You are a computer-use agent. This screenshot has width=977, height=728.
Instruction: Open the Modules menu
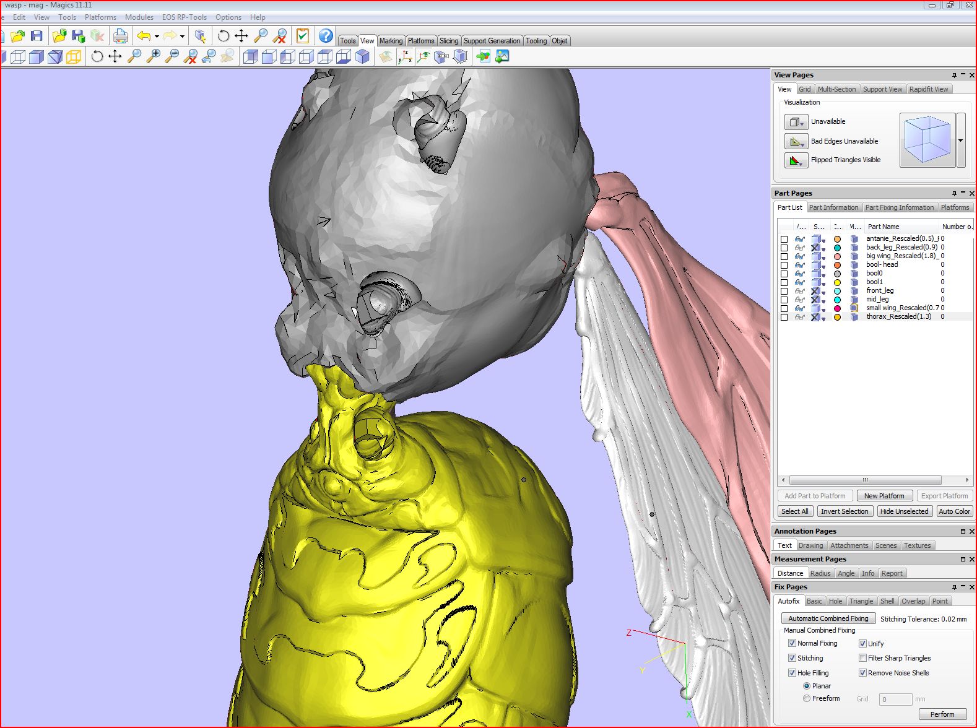139,17
